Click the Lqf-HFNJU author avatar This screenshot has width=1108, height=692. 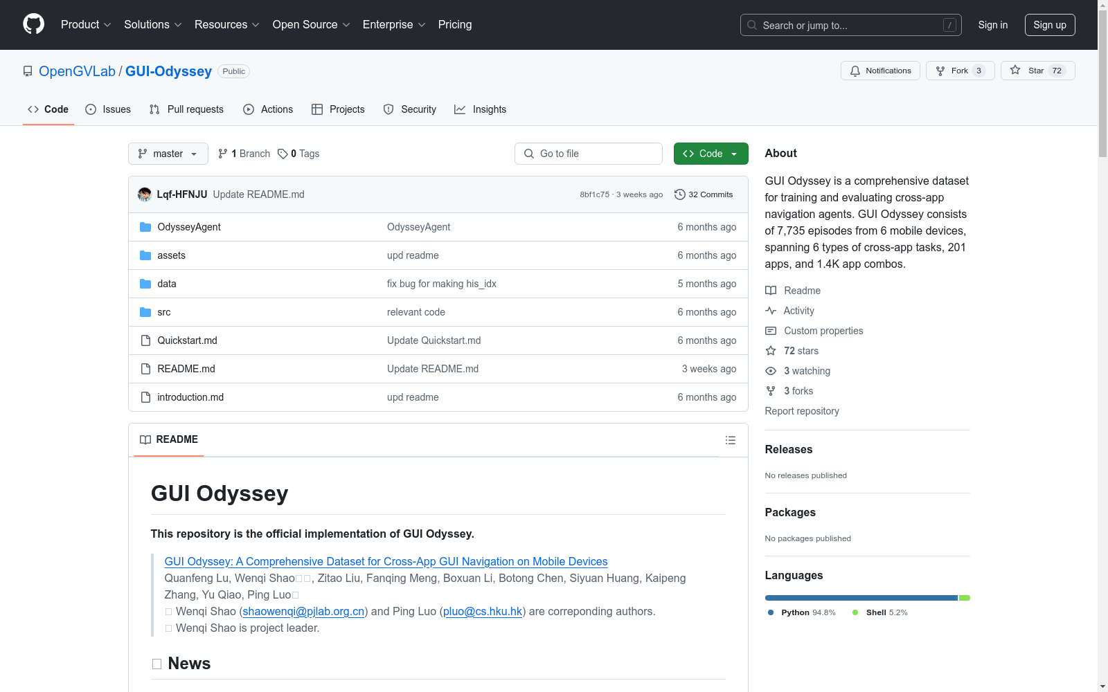145,194
